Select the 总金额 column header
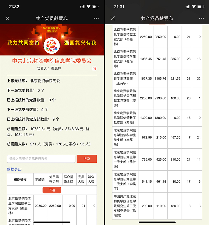Screen dimensions: 209x225 pyautogui.click(x=40, y=179)
